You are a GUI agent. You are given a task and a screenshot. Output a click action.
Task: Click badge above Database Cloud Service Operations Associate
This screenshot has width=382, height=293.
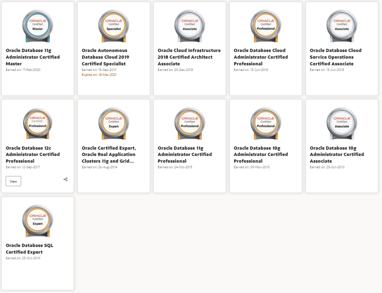pyautogui.click(x=342, y=26)
